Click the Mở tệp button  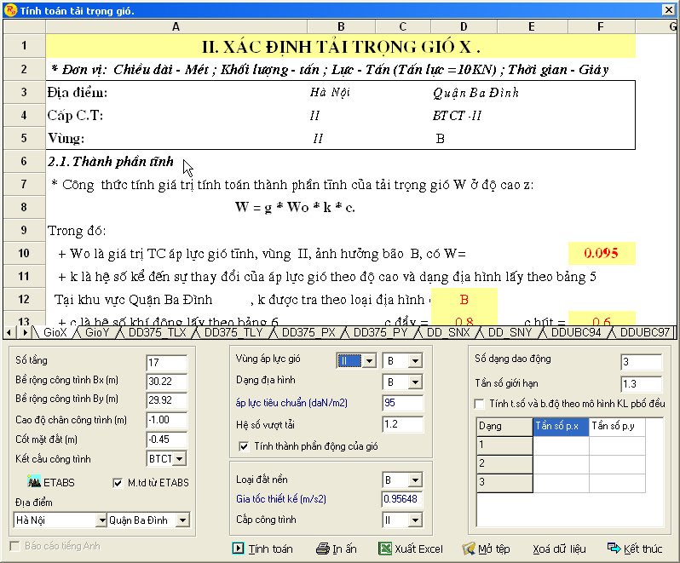tap(486, 549)
